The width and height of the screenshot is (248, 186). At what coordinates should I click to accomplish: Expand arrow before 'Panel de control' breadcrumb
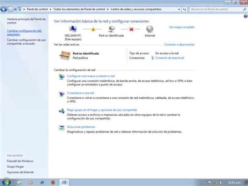24,9
